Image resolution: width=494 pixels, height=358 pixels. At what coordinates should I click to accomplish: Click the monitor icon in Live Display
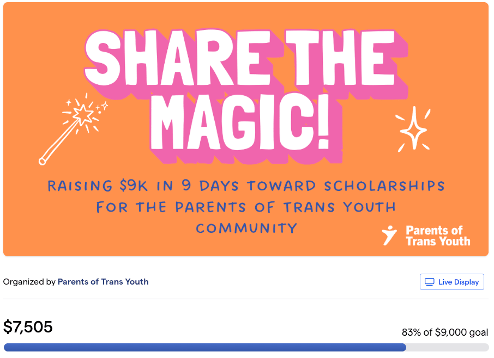pos(430,282)
